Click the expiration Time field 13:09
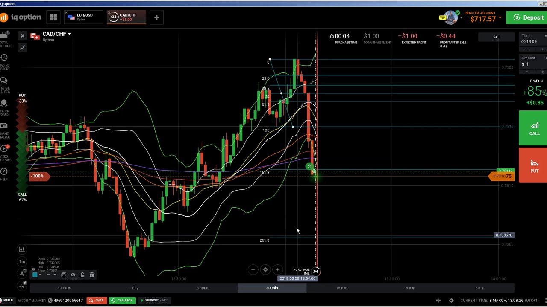The width and height of the screenshot is (547, 307). coord(533,39)
